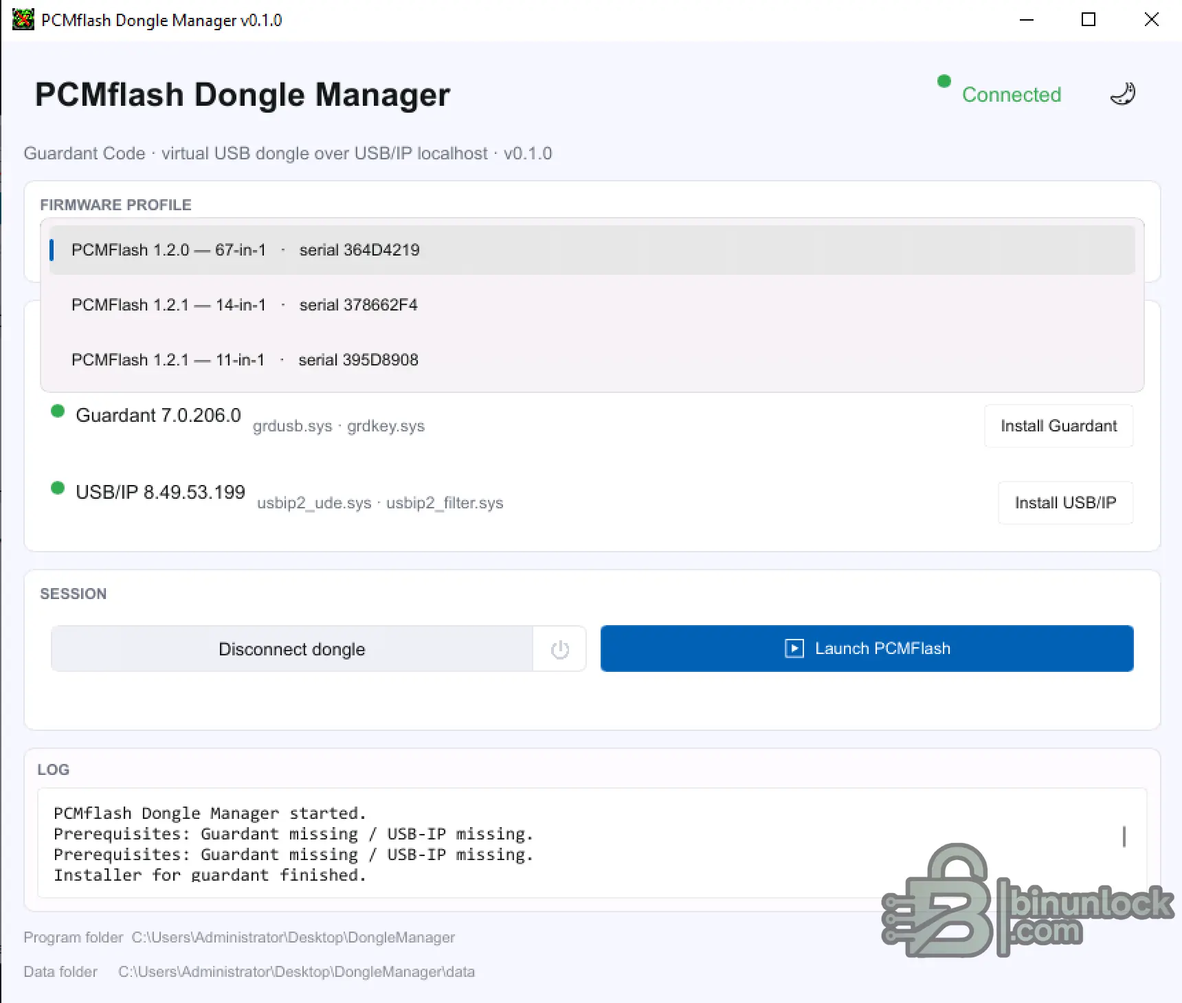Select PCMFlash 1.2.0 — 67-in-1 profile

pos(592,250)
